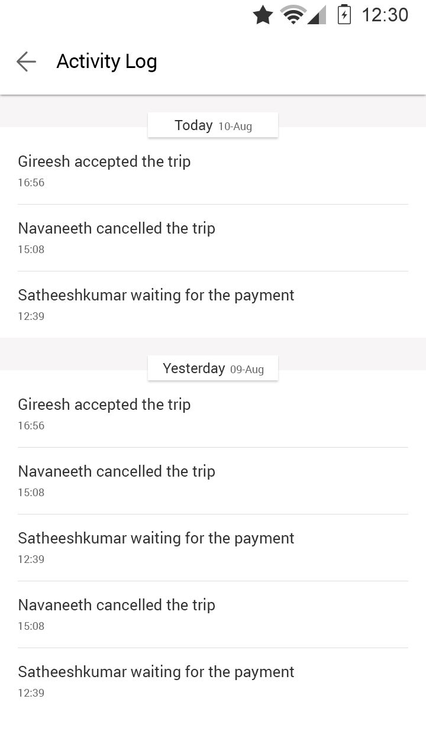The width and height of the screenshot is (426, 754).
Task: Tap the star icon in the status bar
Action: point(263,15)
